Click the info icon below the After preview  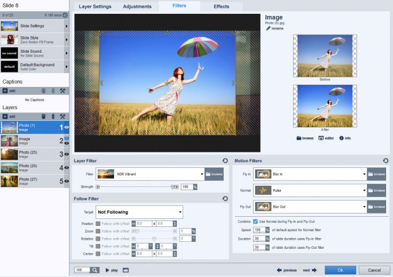[341, 138]
